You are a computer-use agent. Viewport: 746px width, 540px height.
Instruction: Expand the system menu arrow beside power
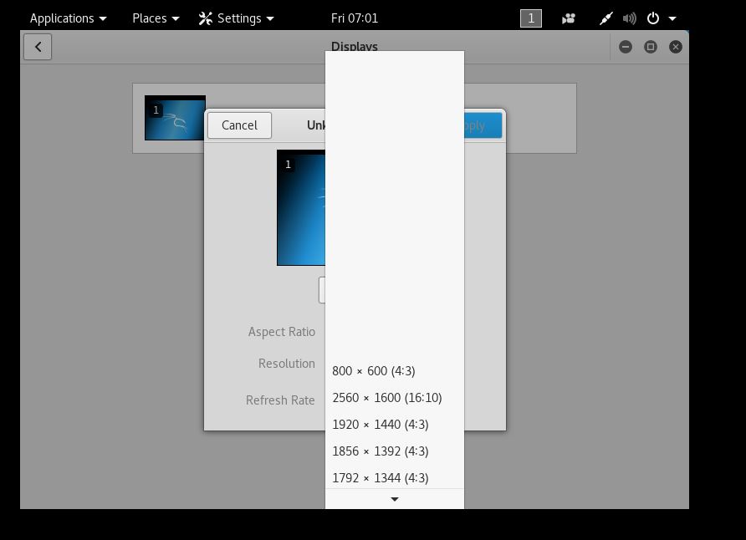click(672, 18)
